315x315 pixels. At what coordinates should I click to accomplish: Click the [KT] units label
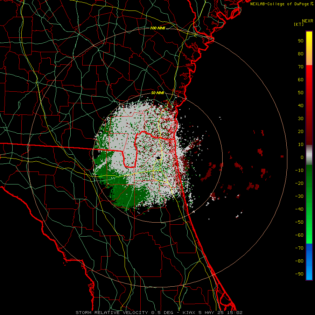(x=299, y=24)
